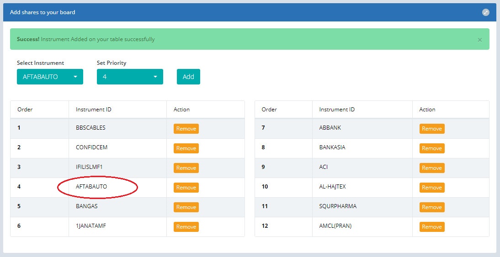Dismiss the green success alert
500x257 pixels.
pos(479,40)
